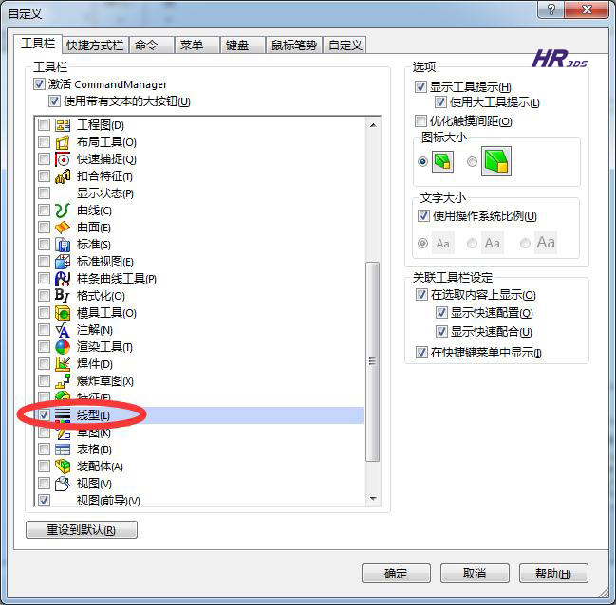Image resolution: width=616 pixels, height=605 pixels.
Task: Open the 鼠标笔势 tab
Action: point(294,46)
